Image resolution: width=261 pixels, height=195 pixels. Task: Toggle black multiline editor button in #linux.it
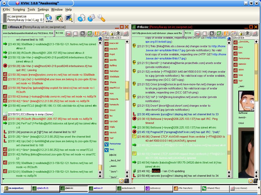point(127,181)
